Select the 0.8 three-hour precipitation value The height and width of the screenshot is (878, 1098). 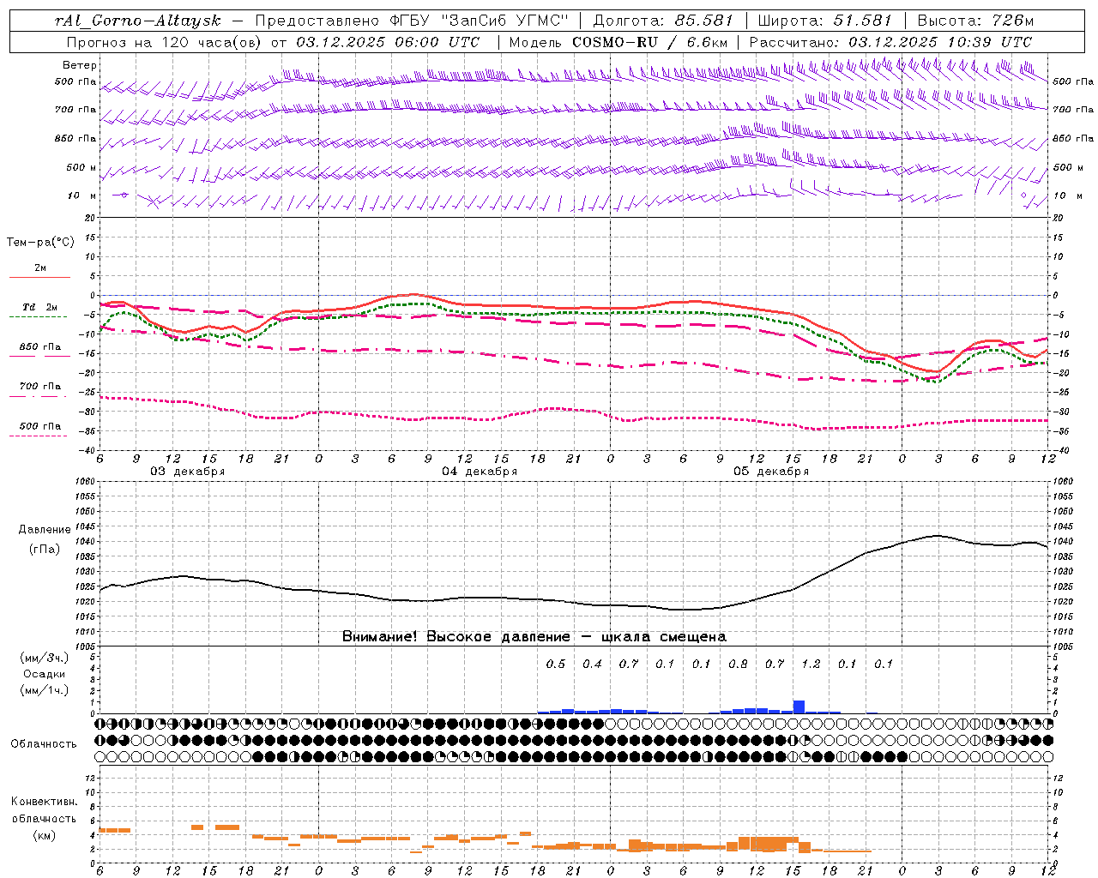pos(738,664)
